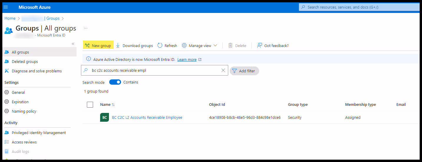Click the Naming policy gear icon
Image resolution: width=422 pixels, height=162 pixels.
[x=7, y=111]
